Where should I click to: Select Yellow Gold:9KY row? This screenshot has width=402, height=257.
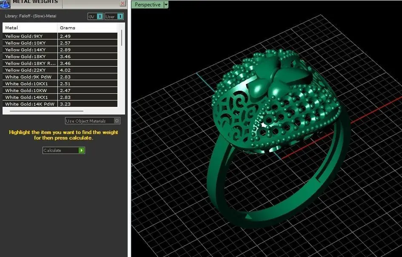coord(60,36)
